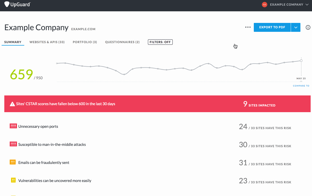The image size is (312, 196).
Task: Open the Unnecessary open ports risk
Action: click(38, 126)
